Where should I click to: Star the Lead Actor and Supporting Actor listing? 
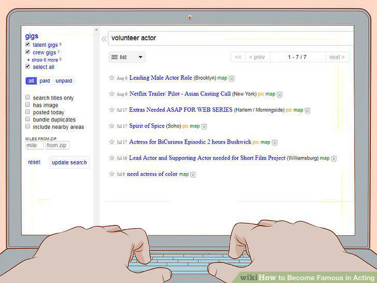(111, 158)
